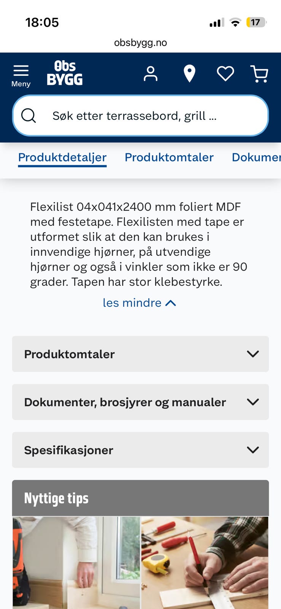281x609 pixels.
Task: Open the favorites heart icon
Action: 225,73
